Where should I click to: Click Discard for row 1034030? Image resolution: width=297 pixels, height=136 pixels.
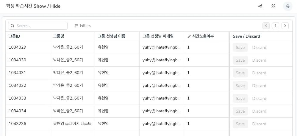click(x=259, y=60)
